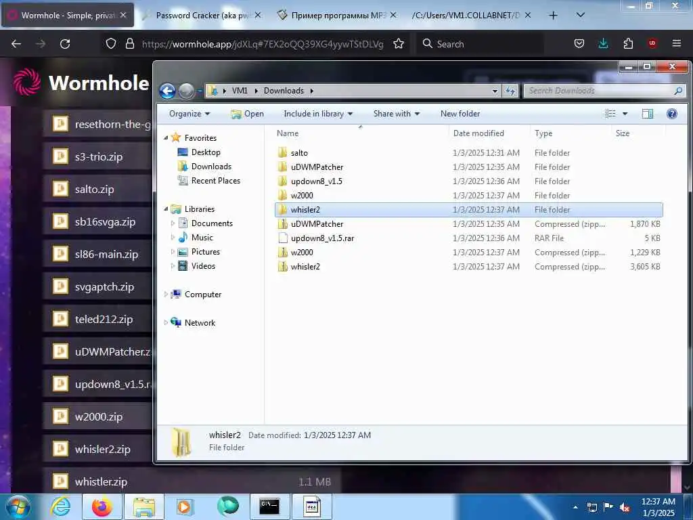Close the Password Cracker tab
The width and height of the screenshot is (693, 520).
(x=258, y=15)
